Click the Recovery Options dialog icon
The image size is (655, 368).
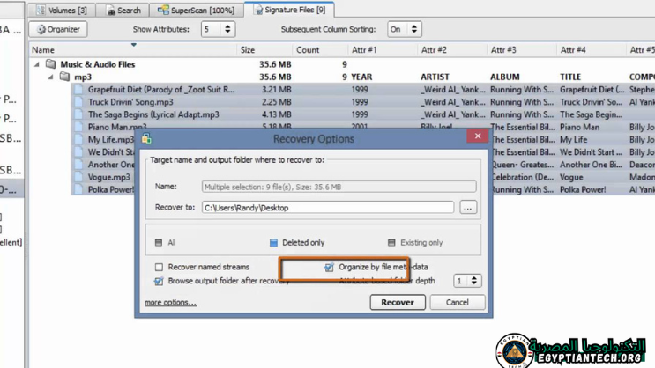pyautogui.click(x=146, y=139)
